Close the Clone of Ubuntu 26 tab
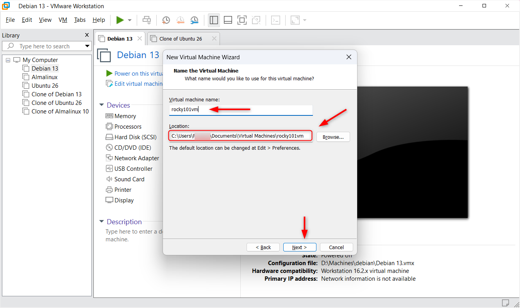520x308 pixels. pyautogui.click(x=214, y=39)
